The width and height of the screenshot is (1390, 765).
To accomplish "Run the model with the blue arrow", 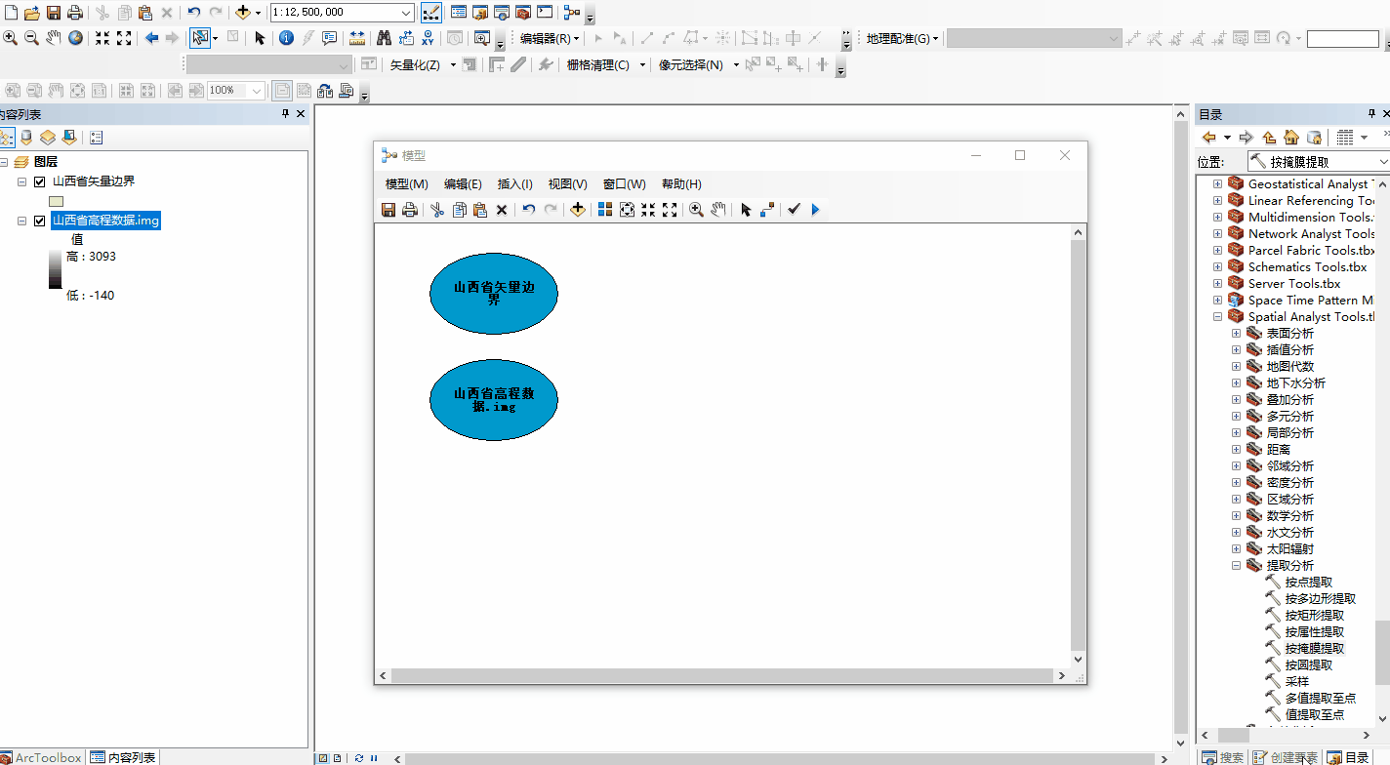I will pos(814,209).
